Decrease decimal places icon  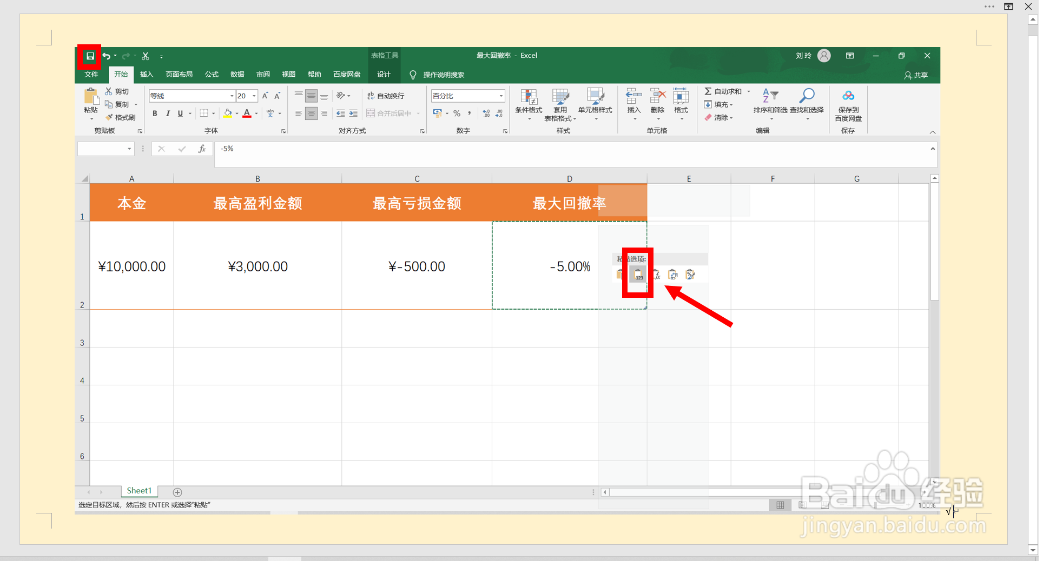pyautogui.click(x=499, y=113)
